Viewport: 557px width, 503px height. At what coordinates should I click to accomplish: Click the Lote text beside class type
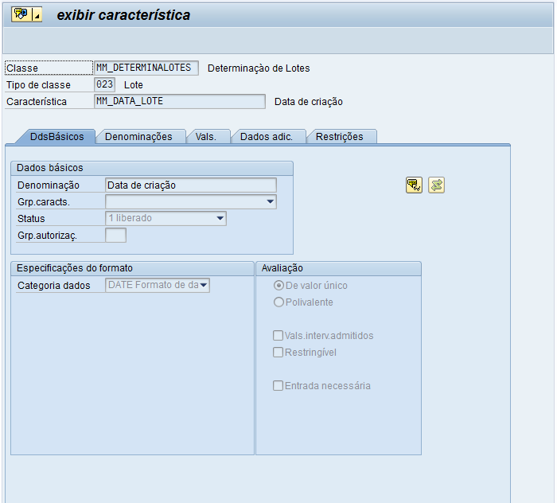click(x=133, y=85)
